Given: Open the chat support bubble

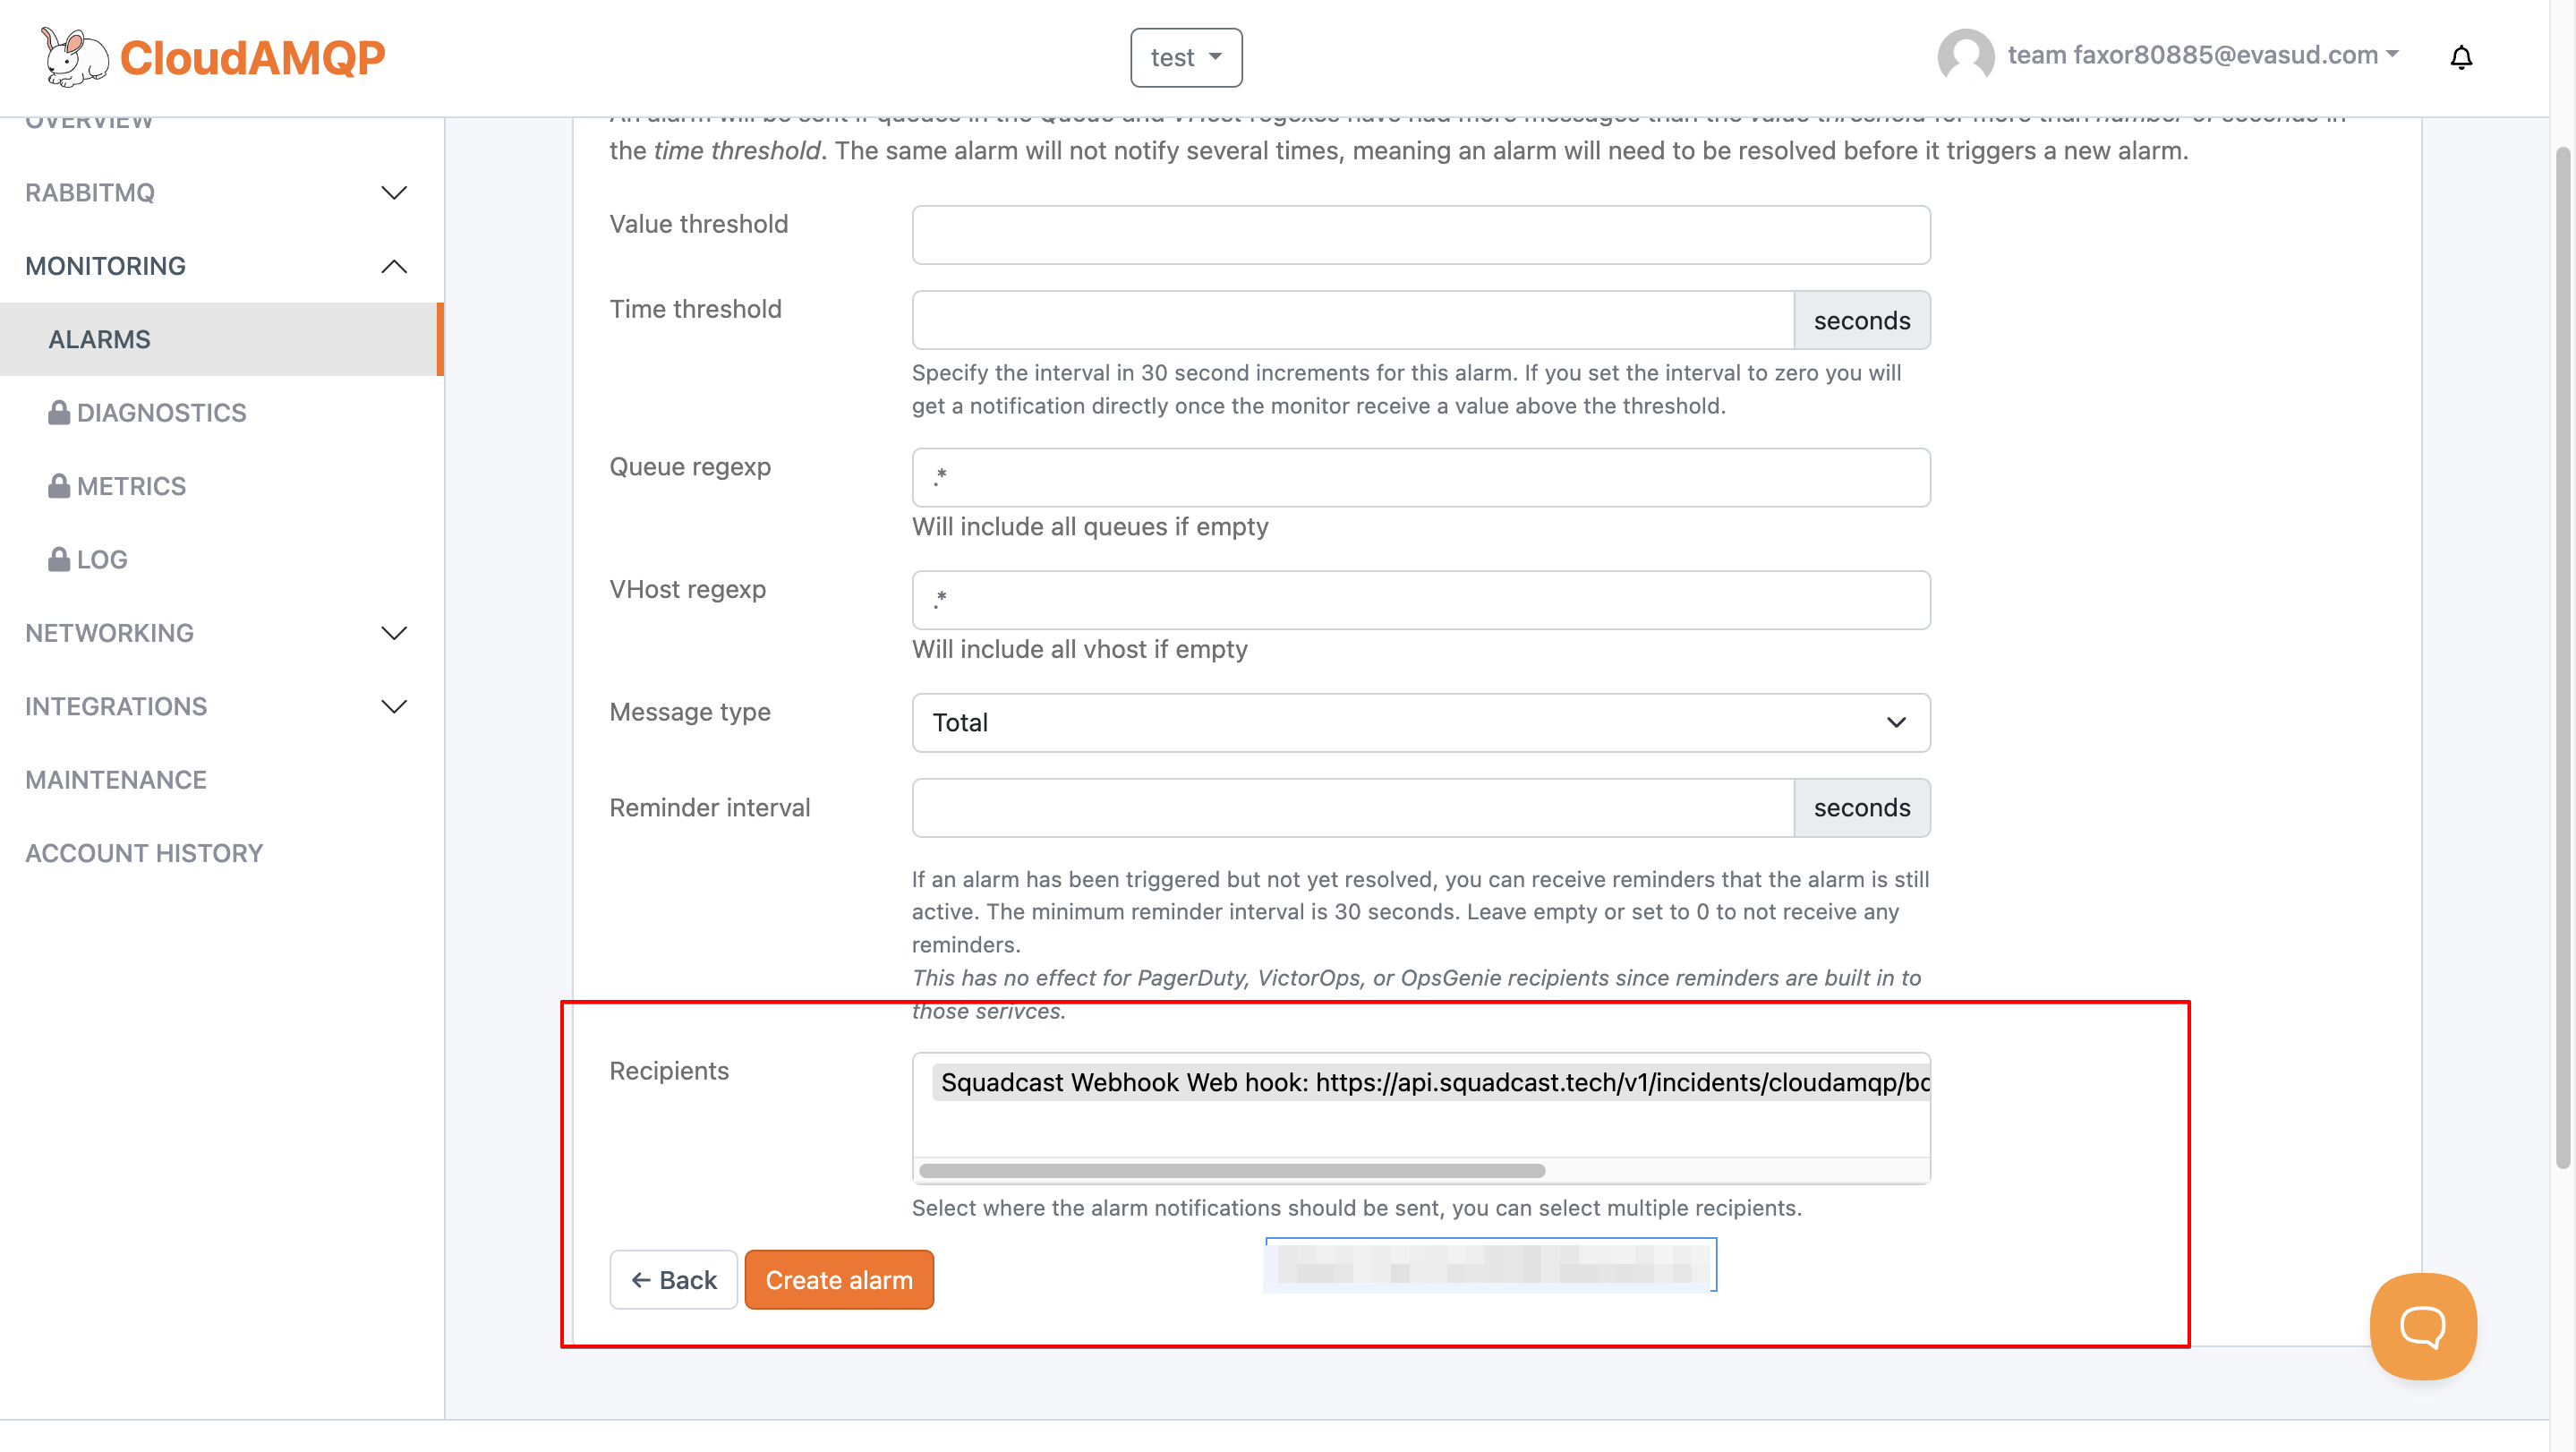Looking at the screenshot, I should tap(2422, 1326).
